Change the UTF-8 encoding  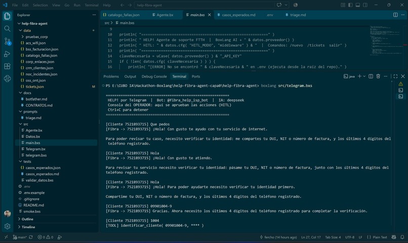(x=350, y=237)
